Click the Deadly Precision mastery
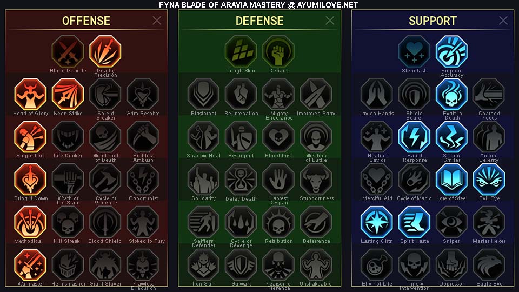The height and width of the screenshot is (292, 519). point(105,52)
